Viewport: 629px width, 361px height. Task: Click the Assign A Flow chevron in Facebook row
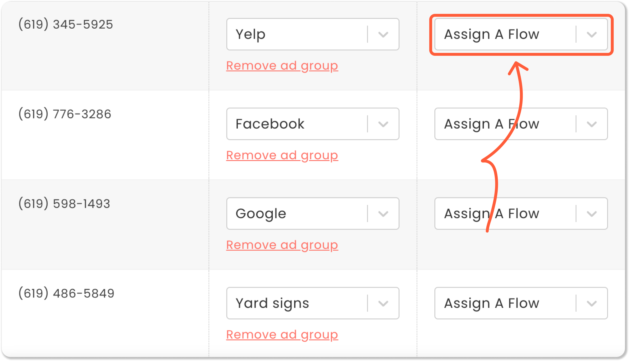[591, 124]
